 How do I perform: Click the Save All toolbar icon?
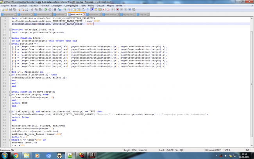pos(14,9)
